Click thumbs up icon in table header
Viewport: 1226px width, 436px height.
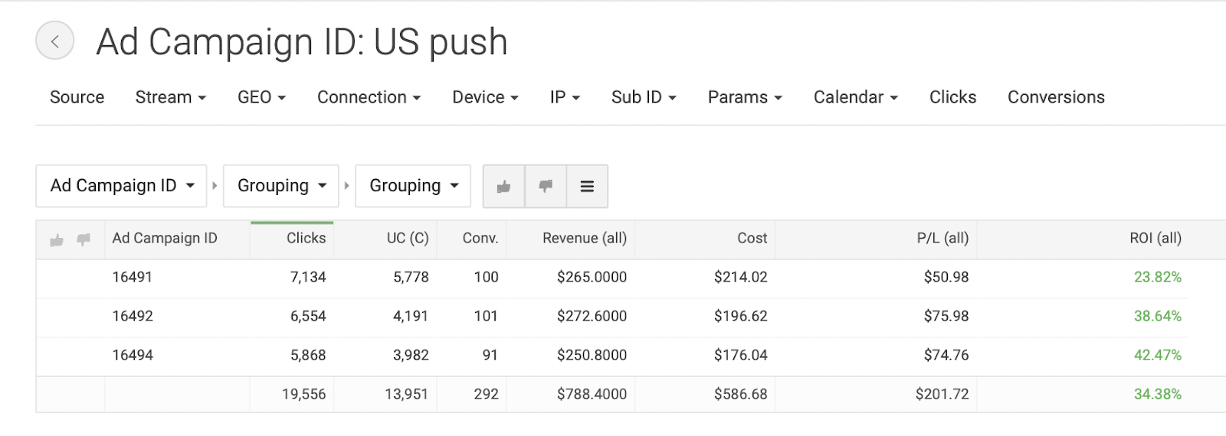(57, 240)
